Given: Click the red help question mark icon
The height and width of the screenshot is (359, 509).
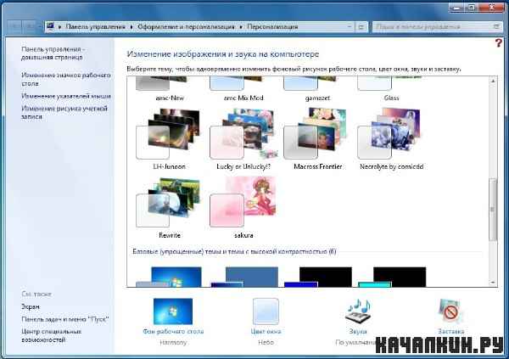Looking at the screenshot, I should (x=499, y=43).
